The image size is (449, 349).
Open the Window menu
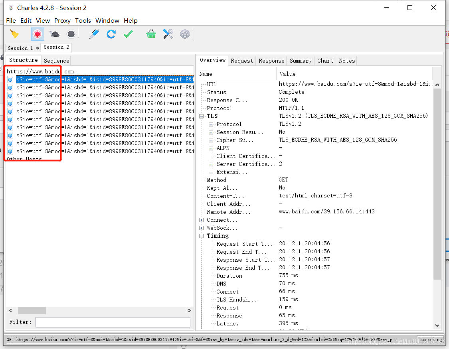point(107,21)
